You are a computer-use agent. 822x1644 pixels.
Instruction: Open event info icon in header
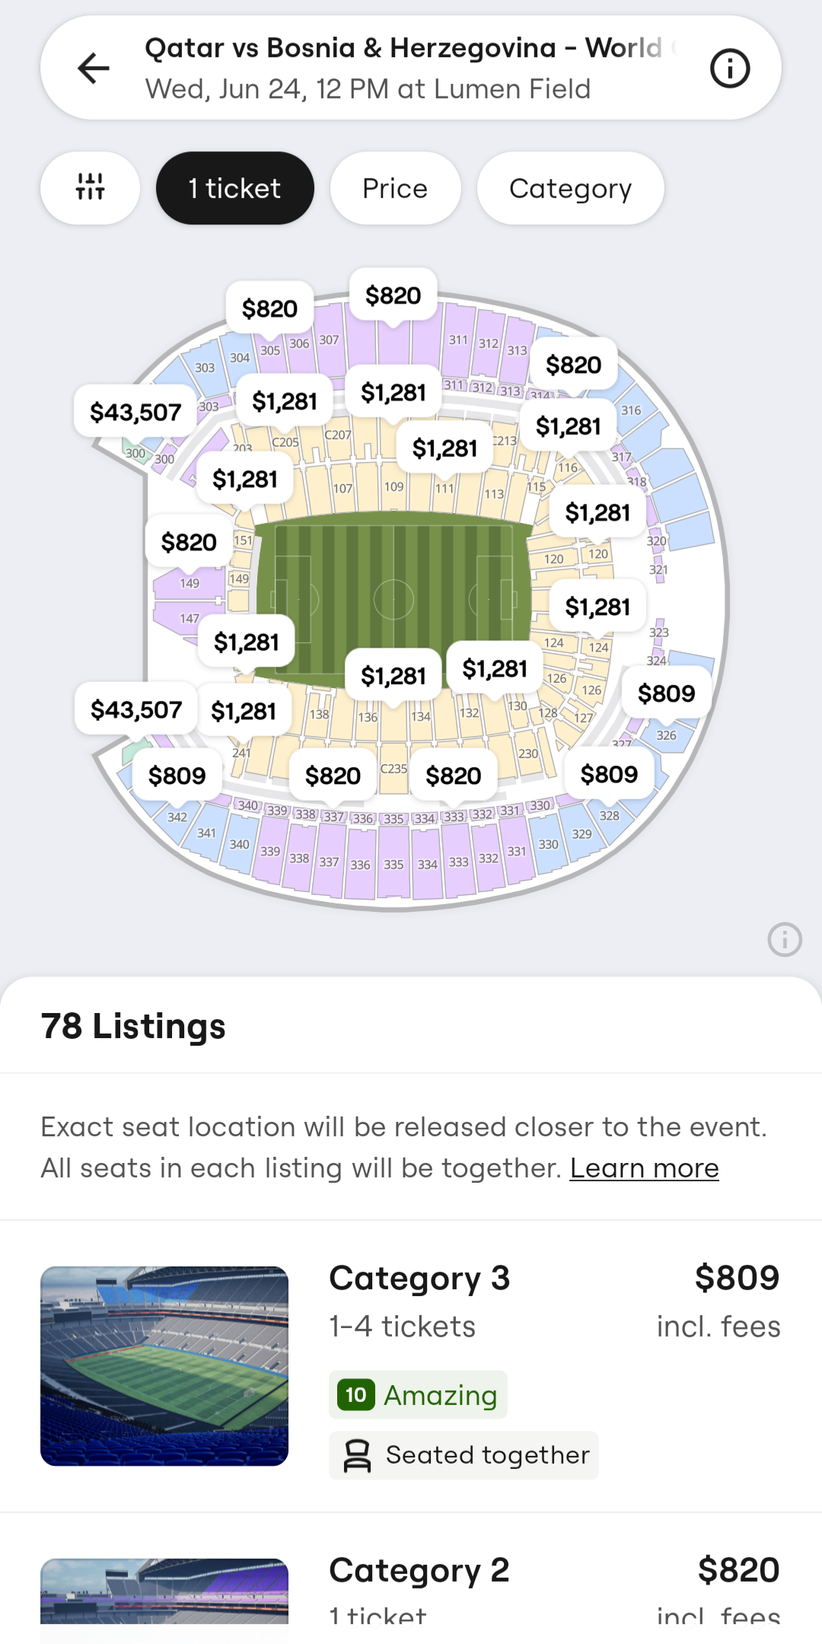point(729,68)
